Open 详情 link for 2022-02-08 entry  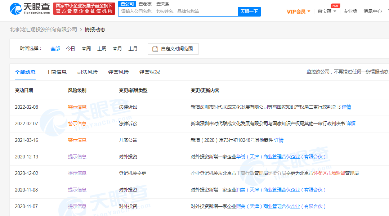(346, 107)
